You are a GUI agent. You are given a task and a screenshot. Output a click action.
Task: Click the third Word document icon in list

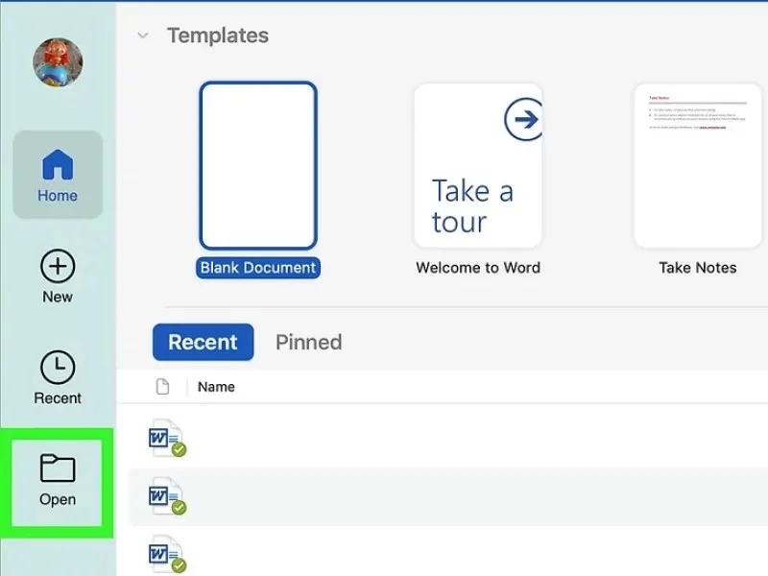tap(167, 554)
